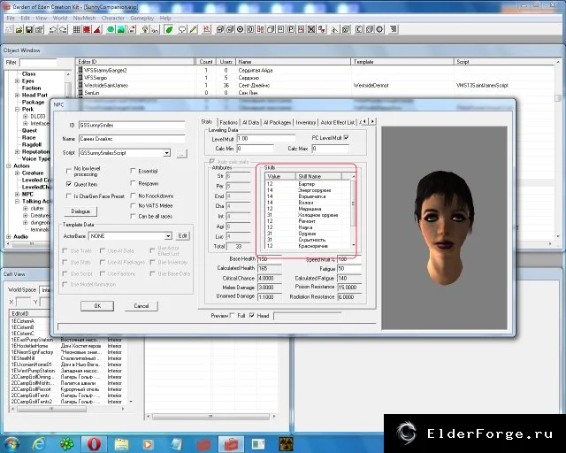
Task: Open the ActorBase dropdown
Action: click(x=168, y=236)
